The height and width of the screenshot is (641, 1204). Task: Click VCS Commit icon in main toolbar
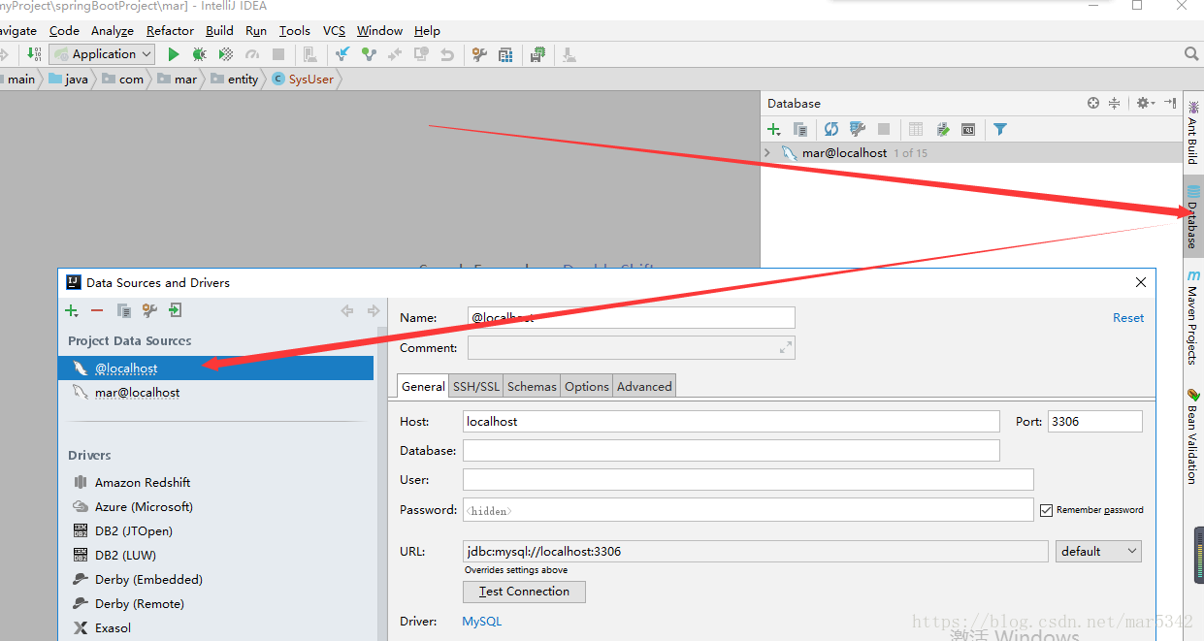[x=369, y=54]
